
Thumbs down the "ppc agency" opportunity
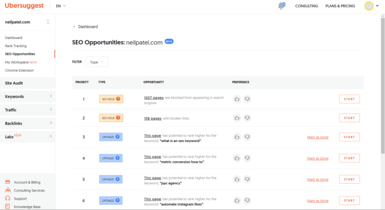248,179
